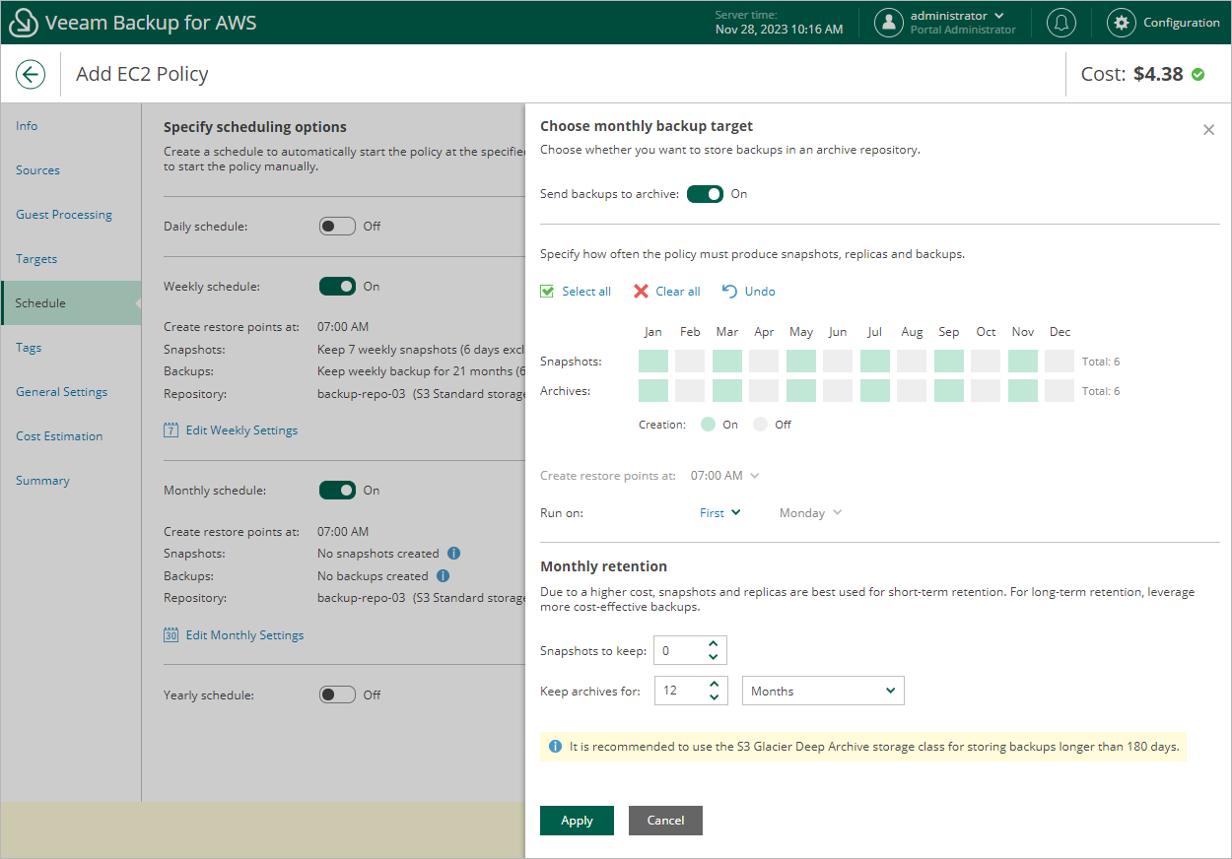The width and height of the screenshot is (1232, 859).
Task: Open Configuration gear icon
Action: pos(1121,23)
